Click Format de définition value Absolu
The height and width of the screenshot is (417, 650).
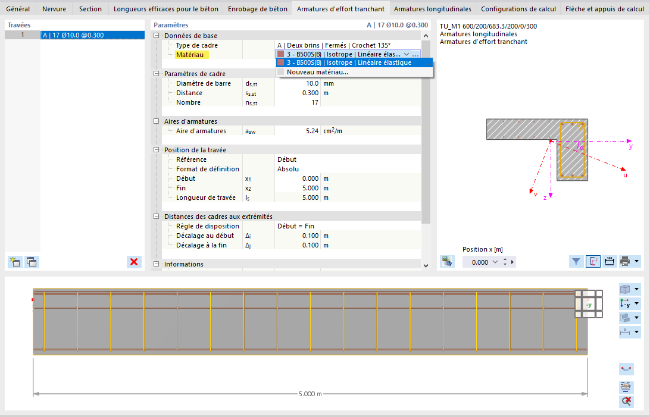pos(348,169)
